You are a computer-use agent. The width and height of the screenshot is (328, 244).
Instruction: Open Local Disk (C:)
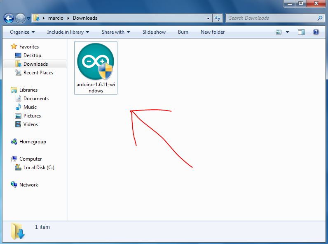(x=39, y=168)
